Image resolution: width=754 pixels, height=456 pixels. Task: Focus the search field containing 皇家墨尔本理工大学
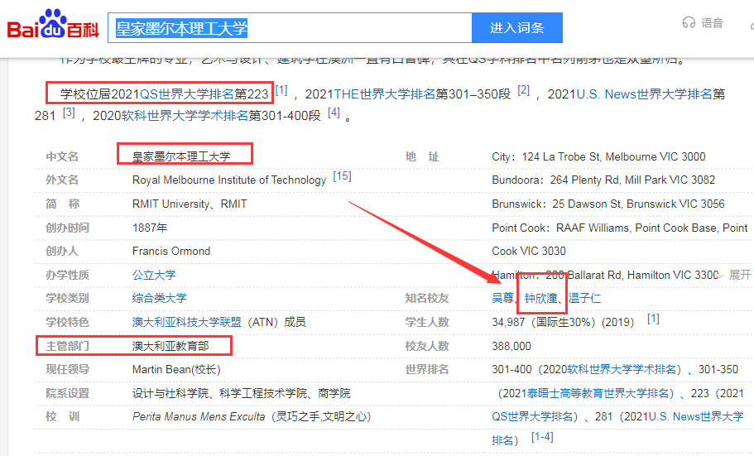(x=290, y=28)
